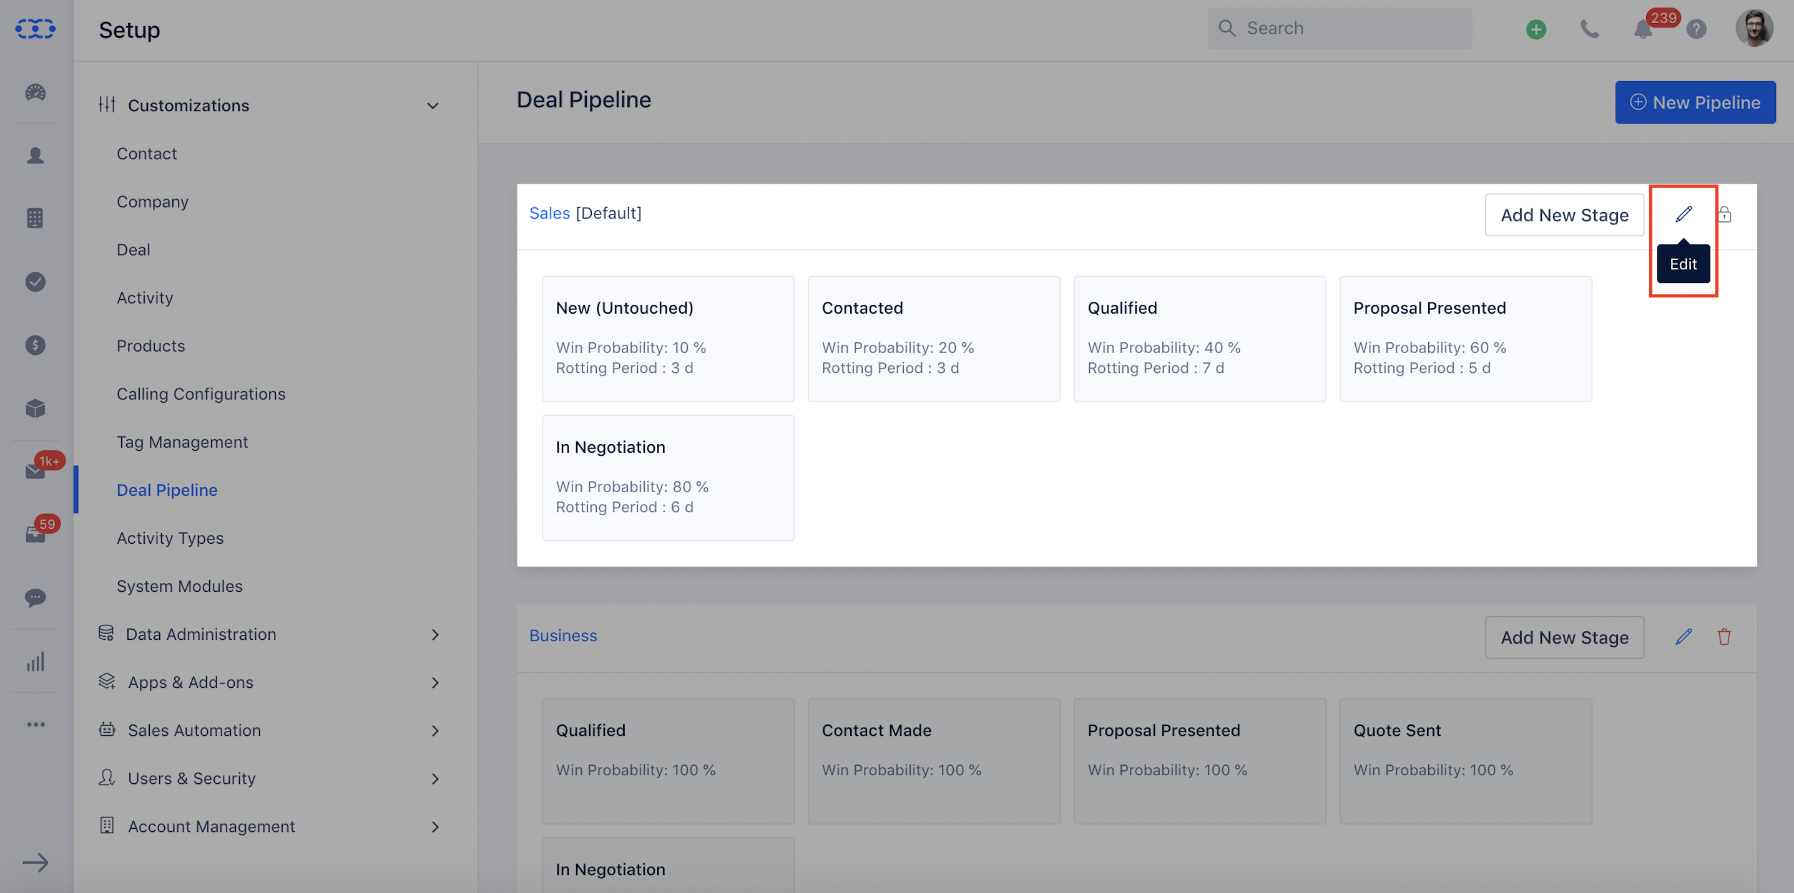The image size is (1794, 893).
Task: Open the Business pipeline name link
Action: coord(562,635)
